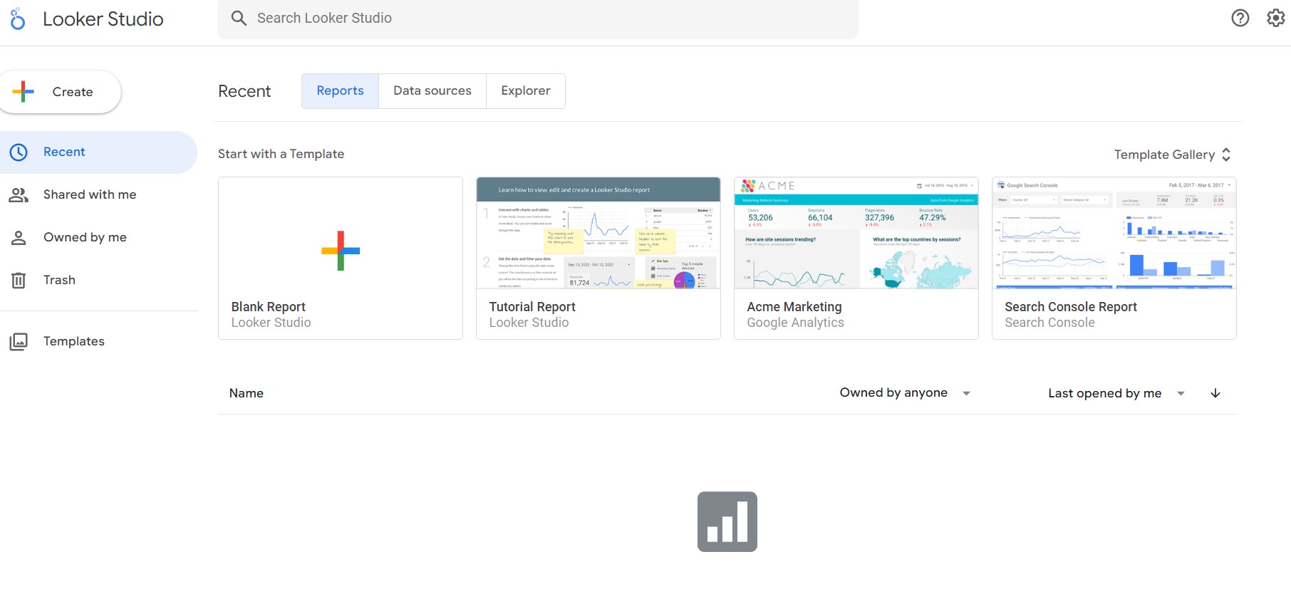
Task: Switch to the Data sources tab
Action: tap(432, 91)
